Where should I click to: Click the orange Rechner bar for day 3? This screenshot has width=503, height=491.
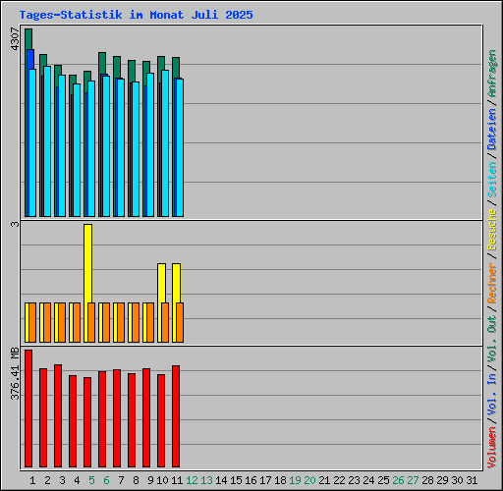62,322
